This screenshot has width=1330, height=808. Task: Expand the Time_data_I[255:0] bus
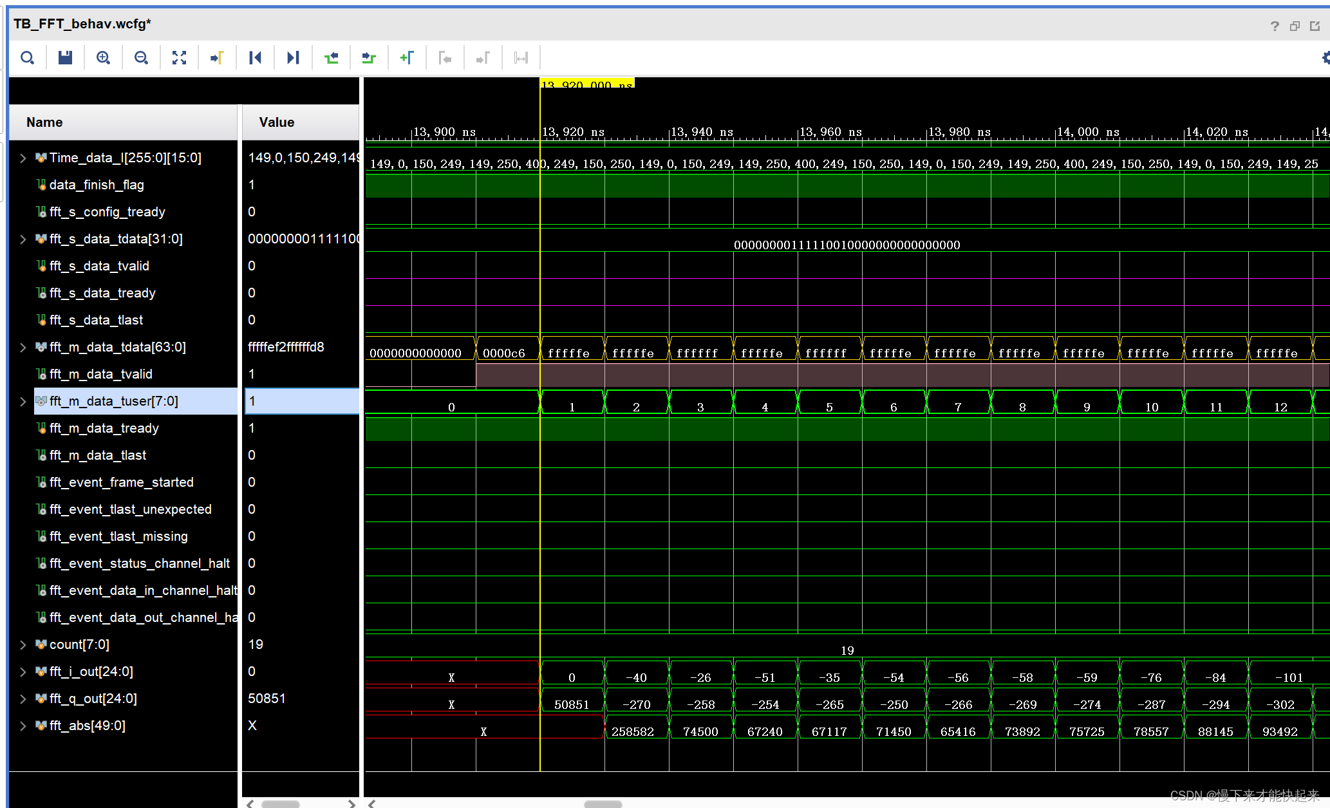[23, 157]
